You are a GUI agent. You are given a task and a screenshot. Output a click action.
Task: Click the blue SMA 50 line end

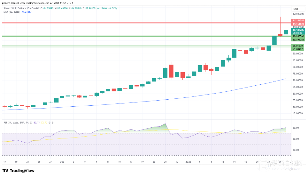tap(285, 79)
